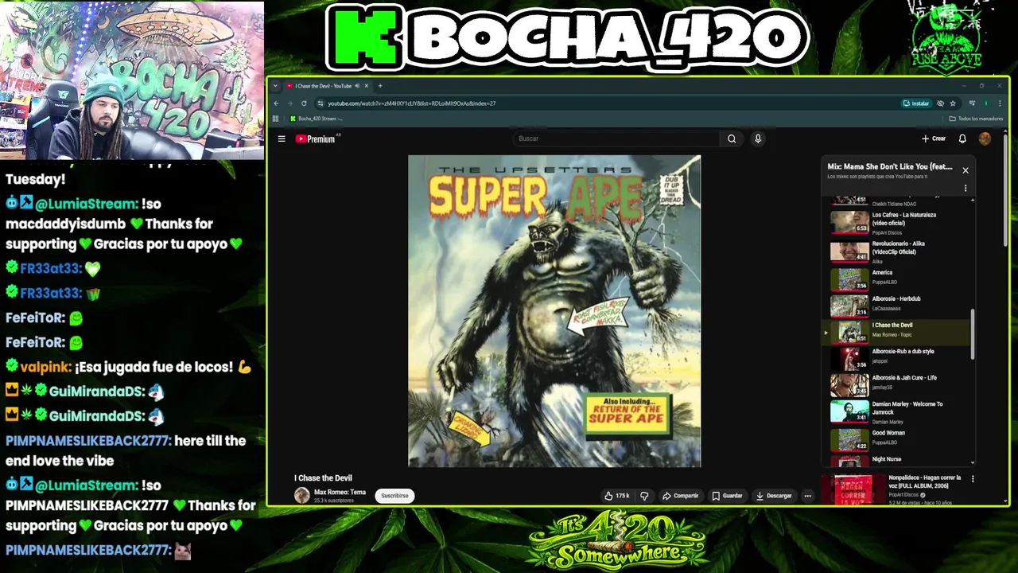Click PIMPNAMESLIKEBACK2777 'here till the end' chat message
Image resolution: width=1018 pixels, height=573 pixels.
point(126,450)
